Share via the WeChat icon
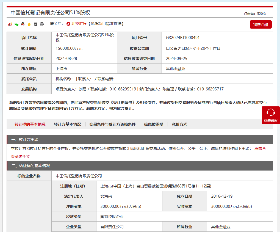The image size is (280, 232). tap(16, 24)
